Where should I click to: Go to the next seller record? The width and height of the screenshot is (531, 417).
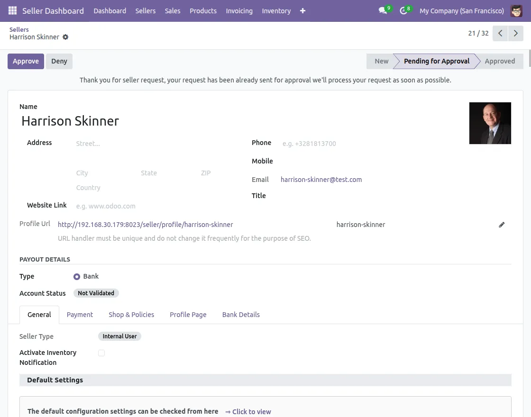[515, 33]
